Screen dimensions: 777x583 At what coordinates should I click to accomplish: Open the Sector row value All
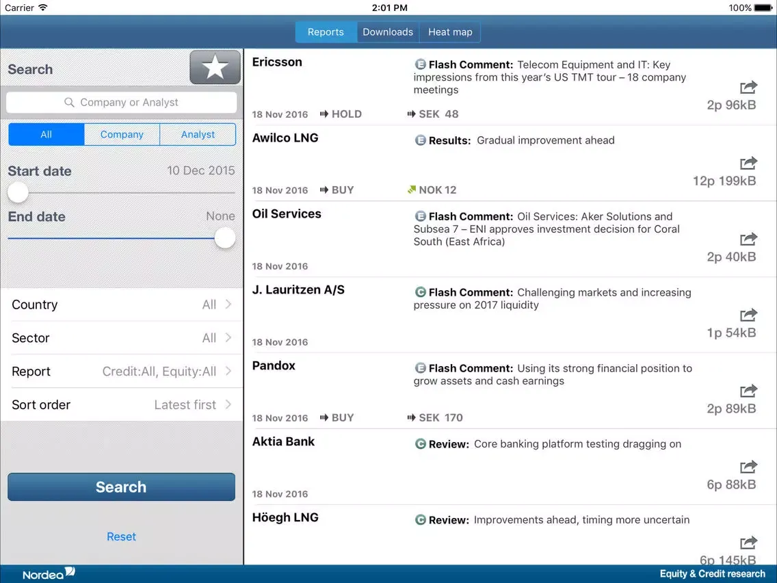pos(209,338)
